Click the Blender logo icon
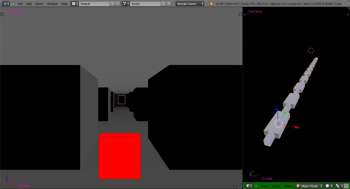 coord(211,4)
